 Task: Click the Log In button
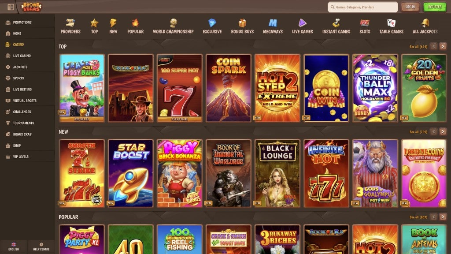pyautogui.click(x=410, y=7)
